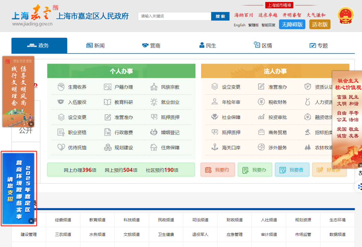Select the 涉外服务 globe icon
Screen dimensions: 362x247
261,148
